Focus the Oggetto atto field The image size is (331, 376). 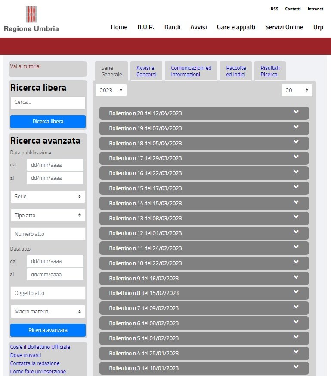tap(48, 293)
